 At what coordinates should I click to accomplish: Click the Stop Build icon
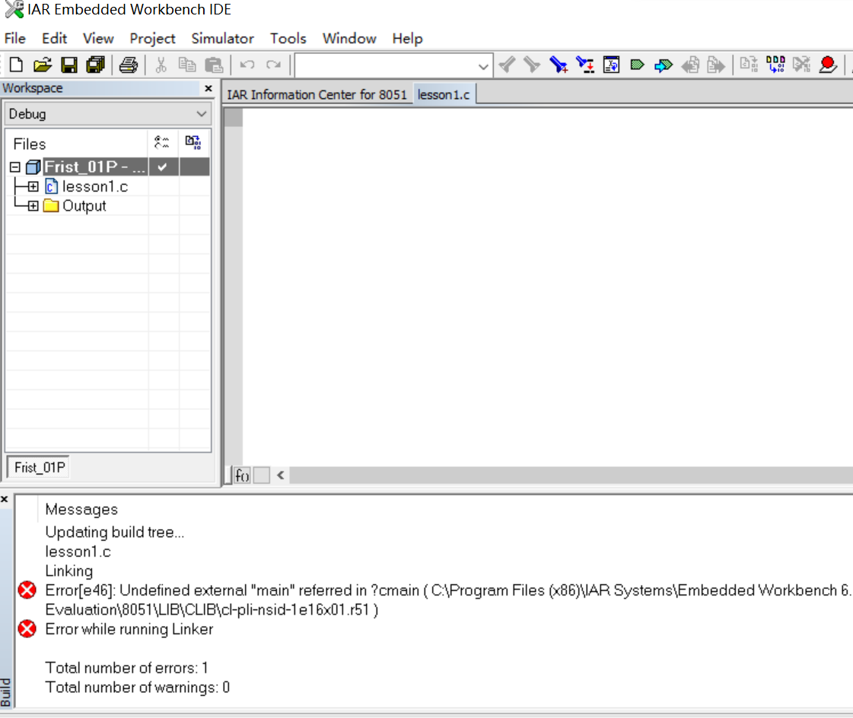[801, 65]
